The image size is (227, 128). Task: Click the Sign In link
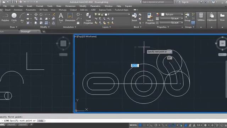(x=185, y=2)
